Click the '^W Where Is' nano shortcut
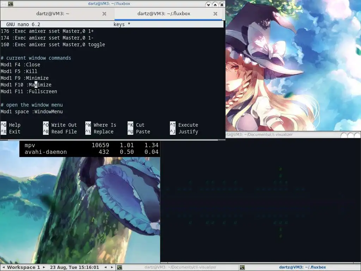Image resolution: width=361 pixels, height=271 pixels. tap(101, 125)
